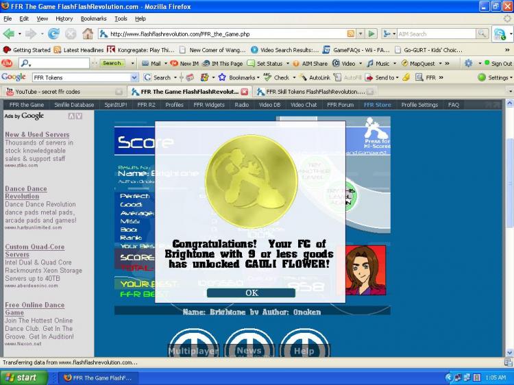514x385 pixels.
Task: Start a New IM from AIM toolbar
Action: coord(184,63)
